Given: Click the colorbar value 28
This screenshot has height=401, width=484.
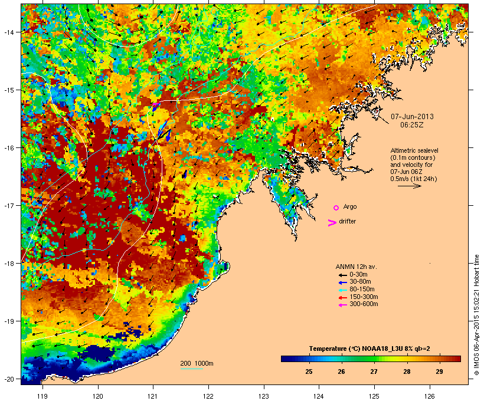Looking at the screenshot, I should point(407,372).
